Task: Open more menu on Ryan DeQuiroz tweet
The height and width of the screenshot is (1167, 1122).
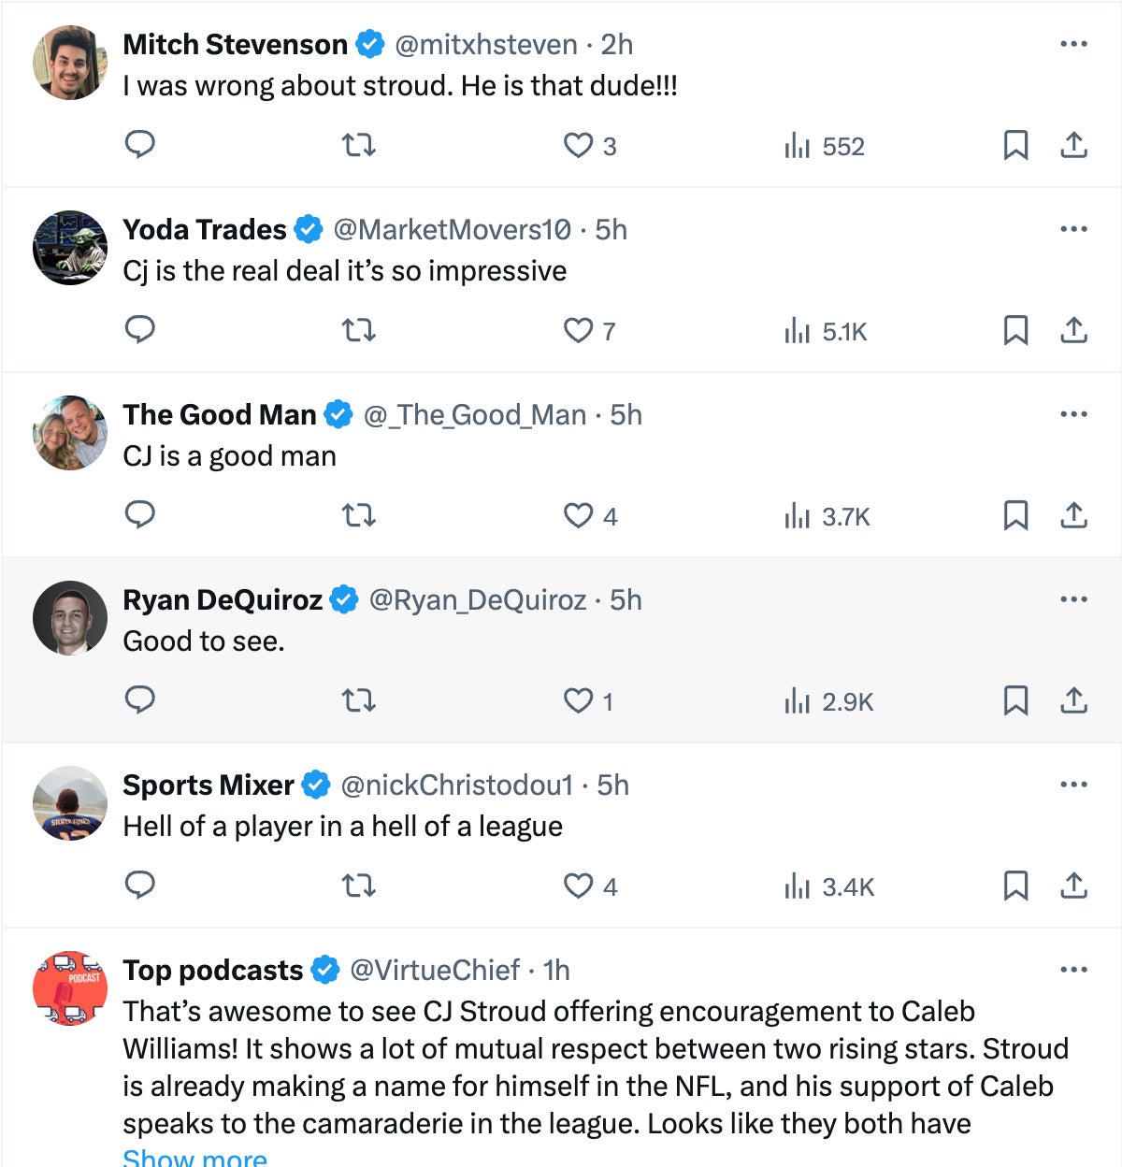Action: click(x=1073, y=599)
